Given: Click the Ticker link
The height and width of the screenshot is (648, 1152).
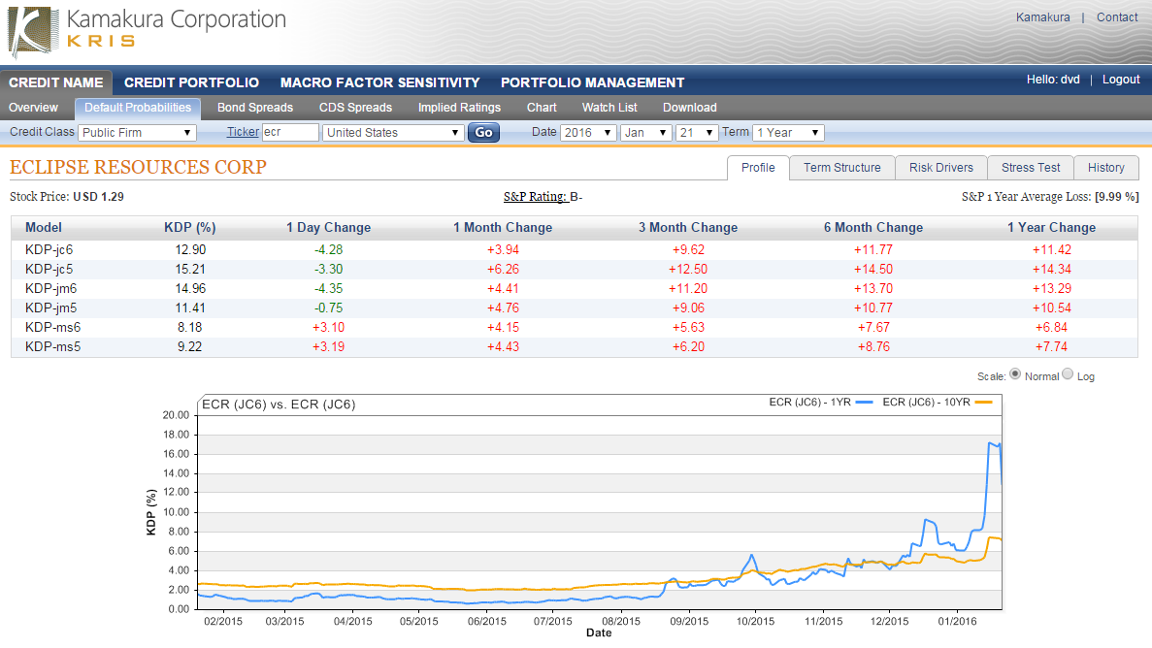Looking at the screenshot, I should (243, 132).
